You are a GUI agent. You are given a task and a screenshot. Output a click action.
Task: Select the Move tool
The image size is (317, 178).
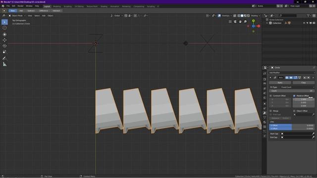coord(4,40)
